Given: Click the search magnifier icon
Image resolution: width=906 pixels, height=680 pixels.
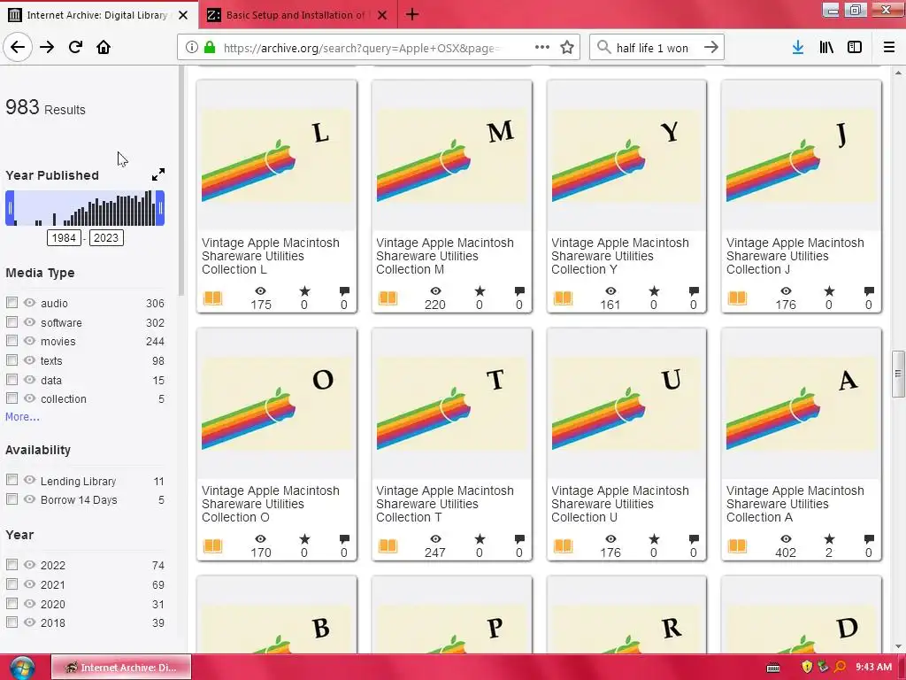Looking at the screenshot, I should coord(603,48).
